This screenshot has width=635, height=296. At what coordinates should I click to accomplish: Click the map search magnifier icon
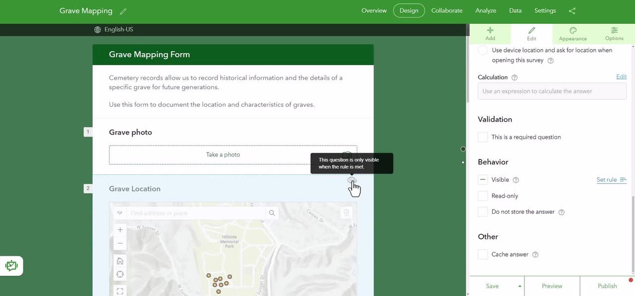(x=272, y=213)
